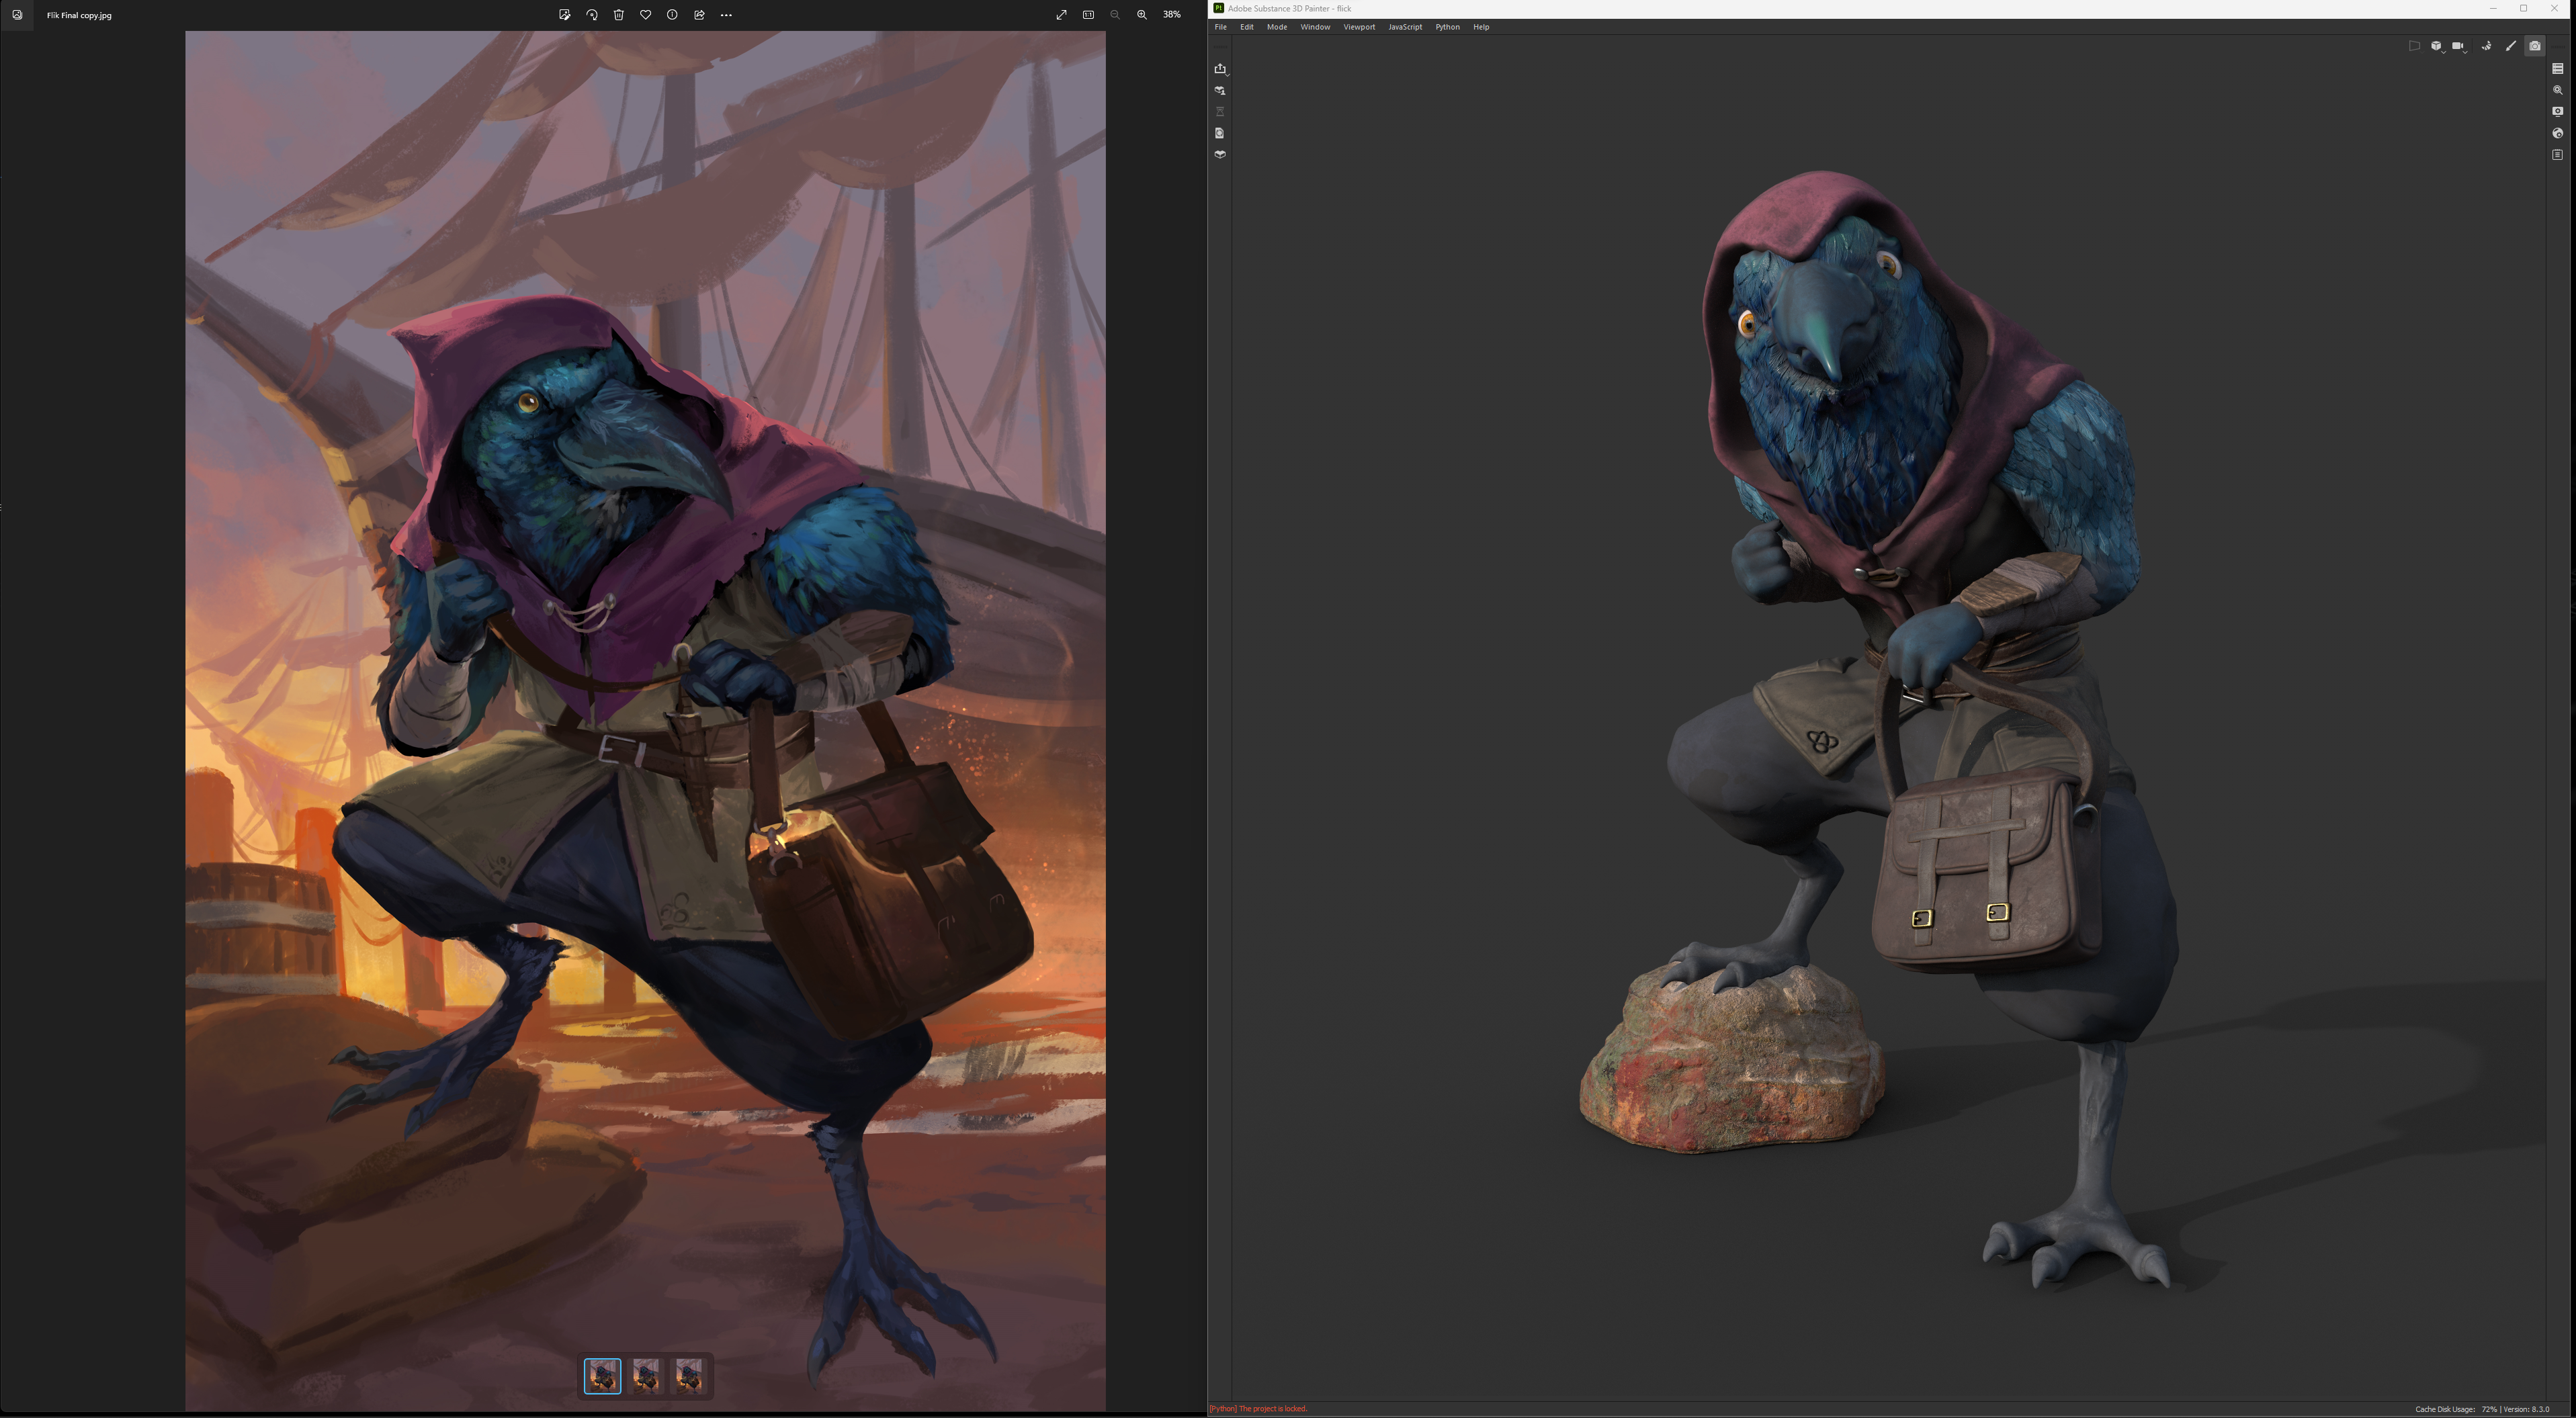This screenshot has height=1418, width=2576.
Task: Click the See more three-dots button
Action: coord(726,15)
